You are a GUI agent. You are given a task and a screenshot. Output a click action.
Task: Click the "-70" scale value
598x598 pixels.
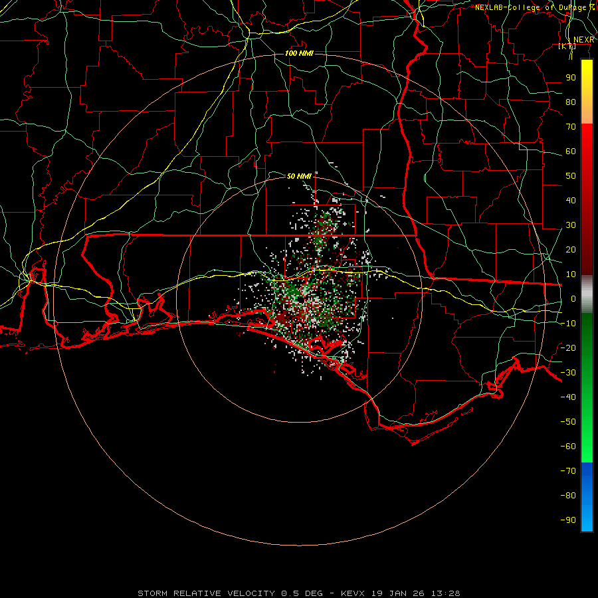point(568,470)
